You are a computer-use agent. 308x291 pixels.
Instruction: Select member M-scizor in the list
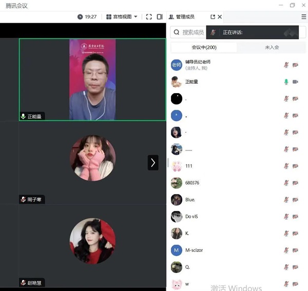point(194,250)
